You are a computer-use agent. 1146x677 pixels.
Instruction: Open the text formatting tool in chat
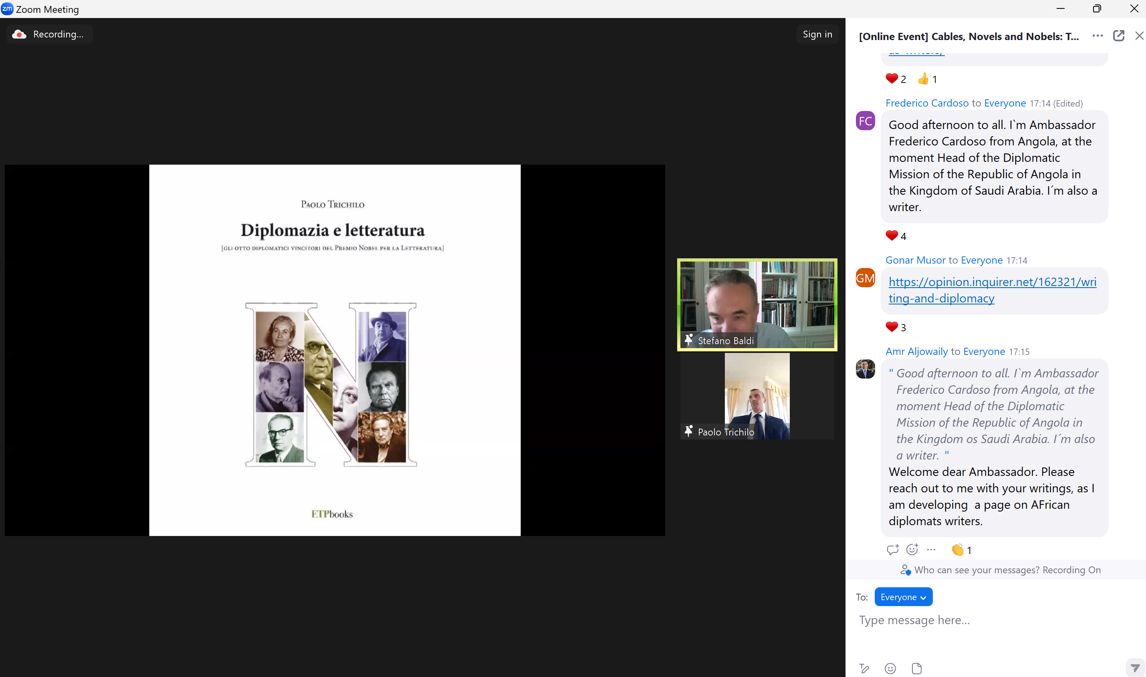864,668
